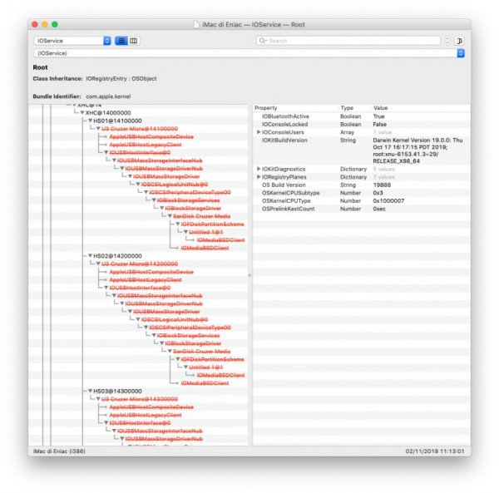Screen dimensions: 499x493
Task: Click the Property column header
Action: (x=296, y=108)
